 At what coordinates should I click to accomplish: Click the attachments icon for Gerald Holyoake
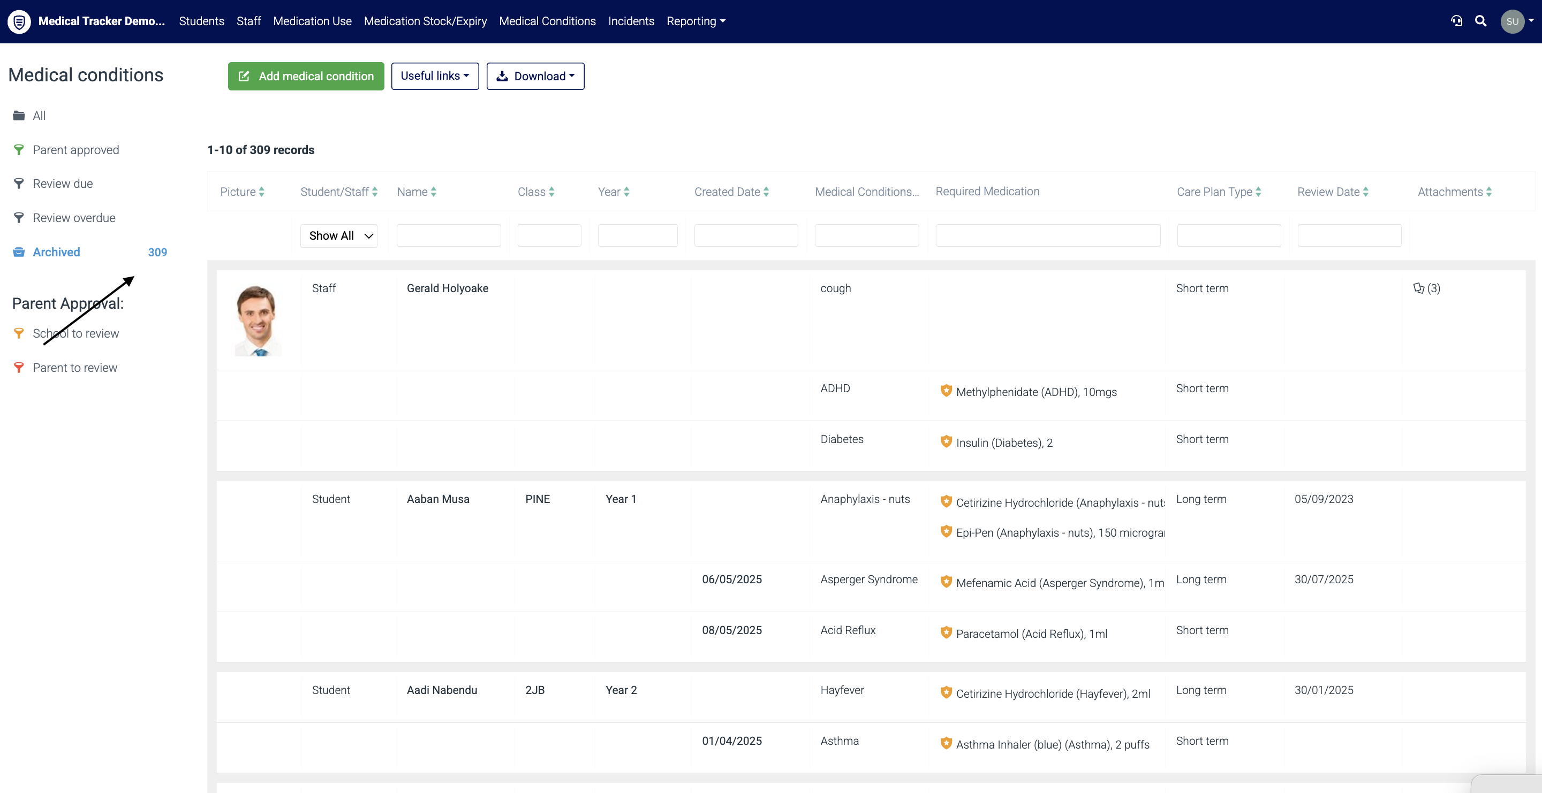[x=1419, y=288]
